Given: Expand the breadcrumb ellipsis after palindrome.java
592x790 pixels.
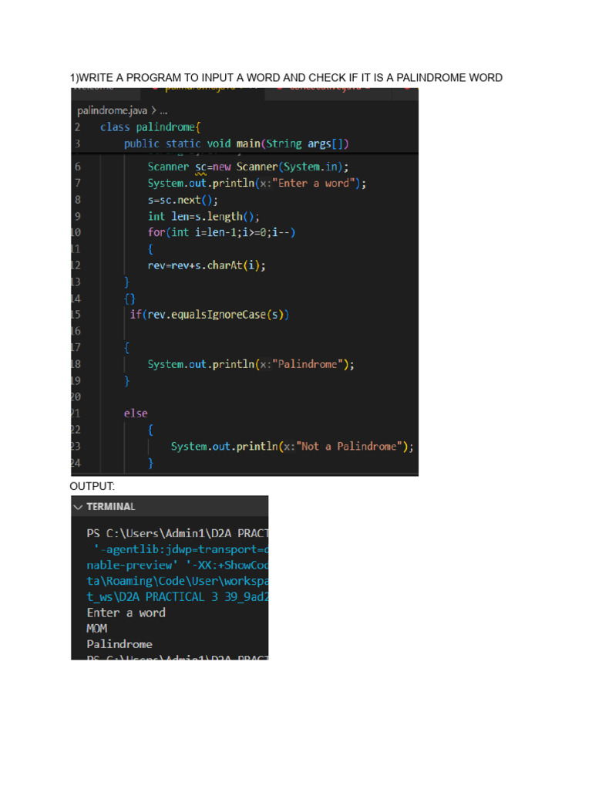Looking at the screenshot, I should (163, 110).
